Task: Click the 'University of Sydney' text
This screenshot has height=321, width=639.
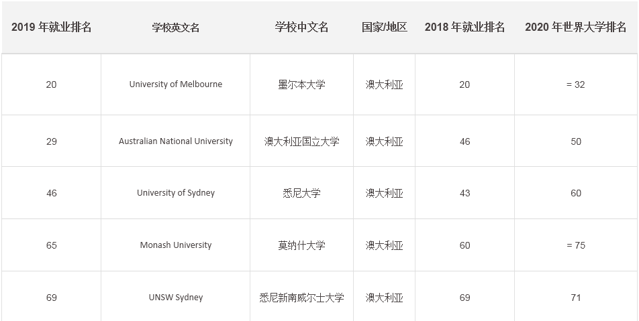Action: pos(176,193)
